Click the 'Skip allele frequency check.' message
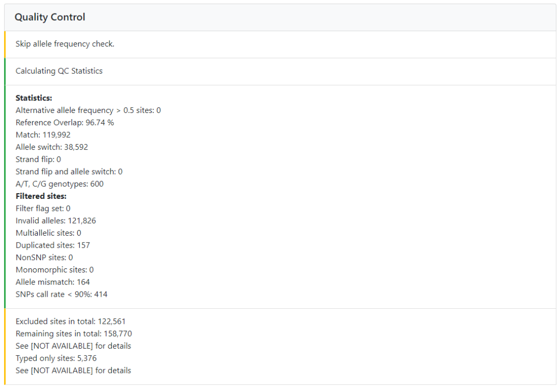Screen dimensions: 560x389 coord(65,44)
